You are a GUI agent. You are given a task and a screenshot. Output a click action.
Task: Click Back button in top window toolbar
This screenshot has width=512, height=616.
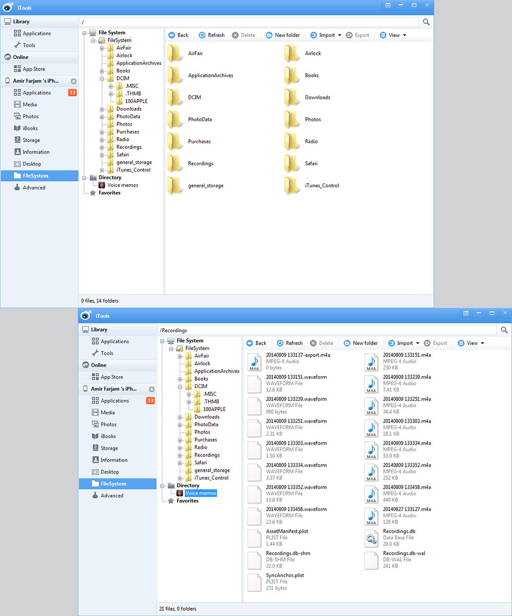pos(178,35)
